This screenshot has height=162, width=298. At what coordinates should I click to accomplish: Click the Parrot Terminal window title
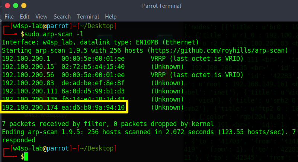tap(161, 6)
